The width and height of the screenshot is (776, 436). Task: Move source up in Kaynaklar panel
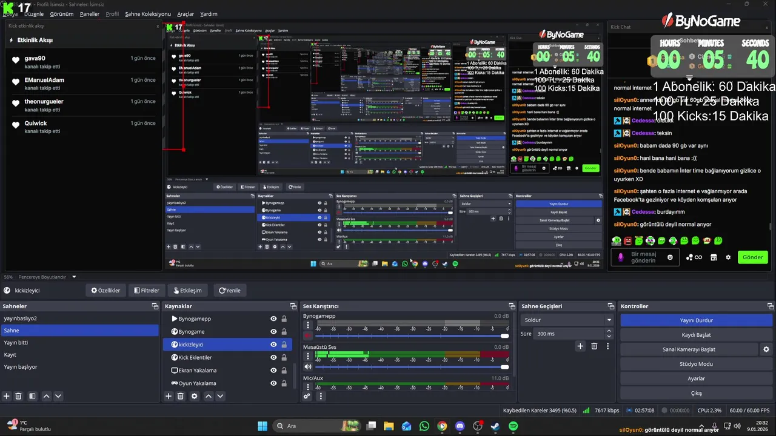pos(208,396)
